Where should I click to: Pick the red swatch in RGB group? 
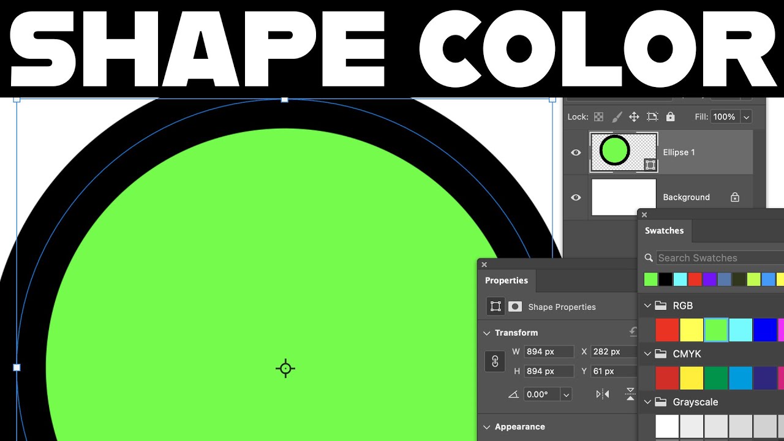[x=667, y=330]
